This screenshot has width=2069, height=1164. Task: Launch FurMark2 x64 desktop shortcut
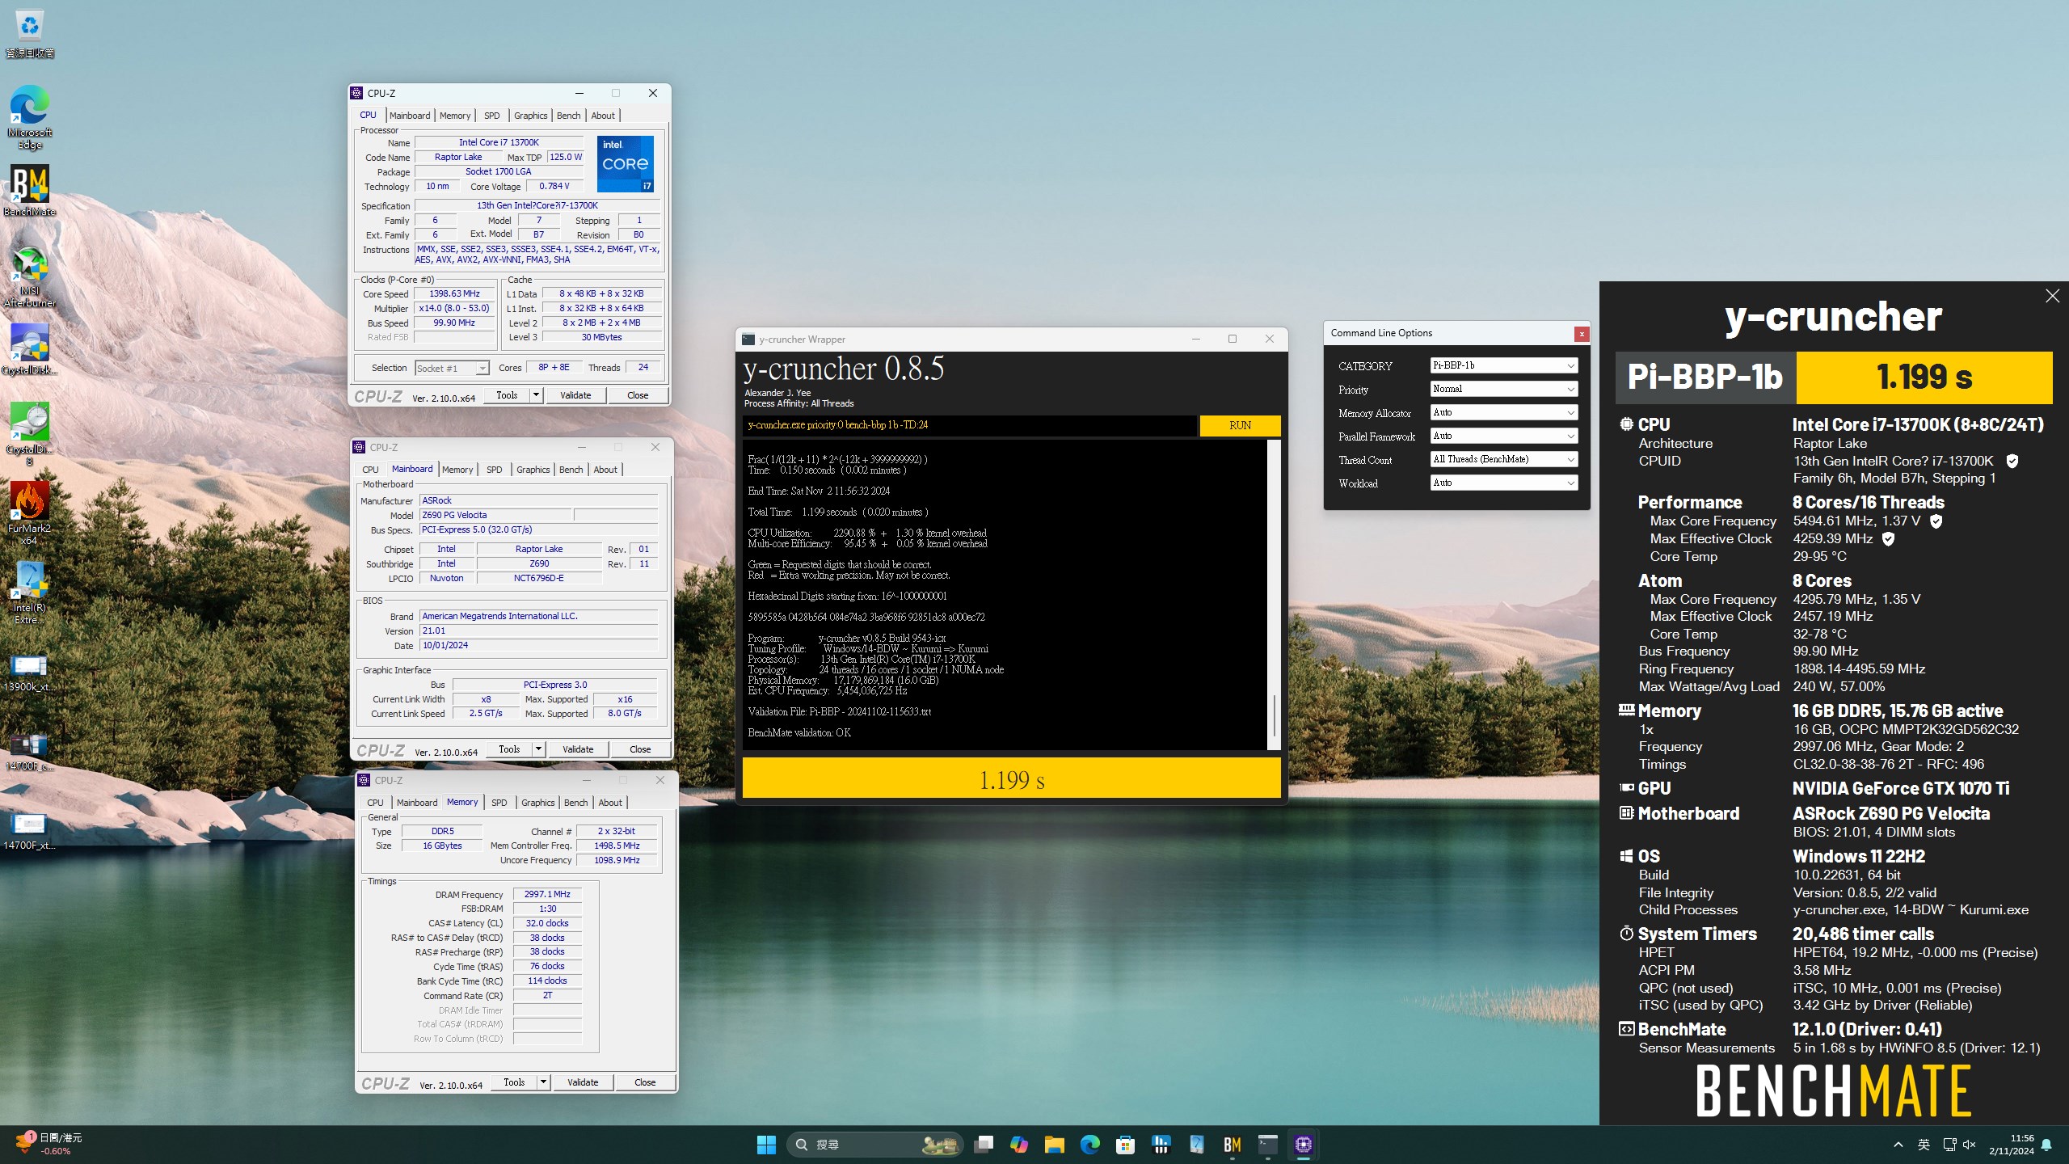(x=30, y=513)
